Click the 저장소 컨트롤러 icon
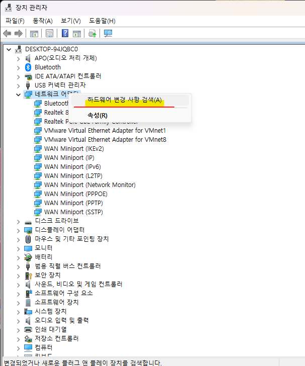The width and height of the screenshot is (305, 366). 28,339
